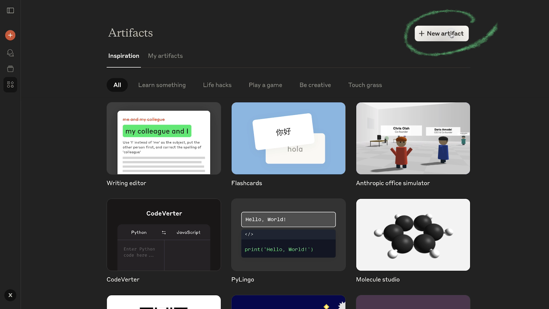Filter by Play a game
This screenshot has width=549, height=309.
[x=266, y=85]
